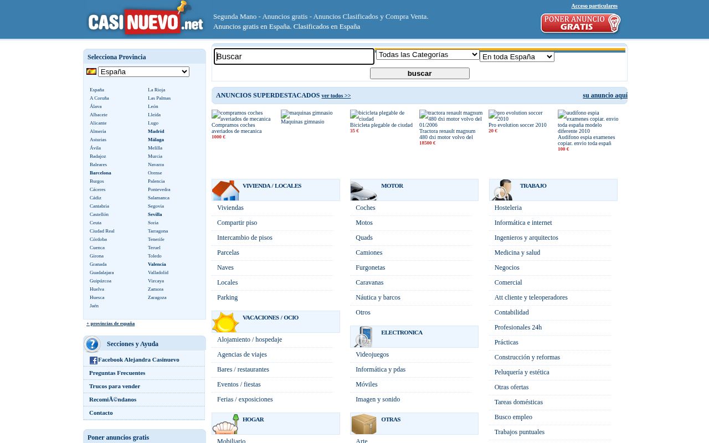Viewport: 709px width, 443px height.
Task: Click the CasiNuevo.net logo
Action: click(146, 19)
